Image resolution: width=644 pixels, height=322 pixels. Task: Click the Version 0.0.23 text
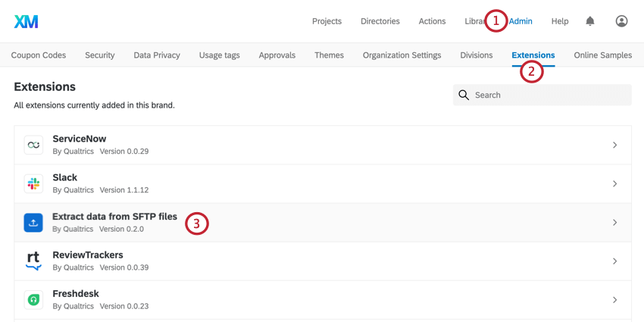pos(124,306)
